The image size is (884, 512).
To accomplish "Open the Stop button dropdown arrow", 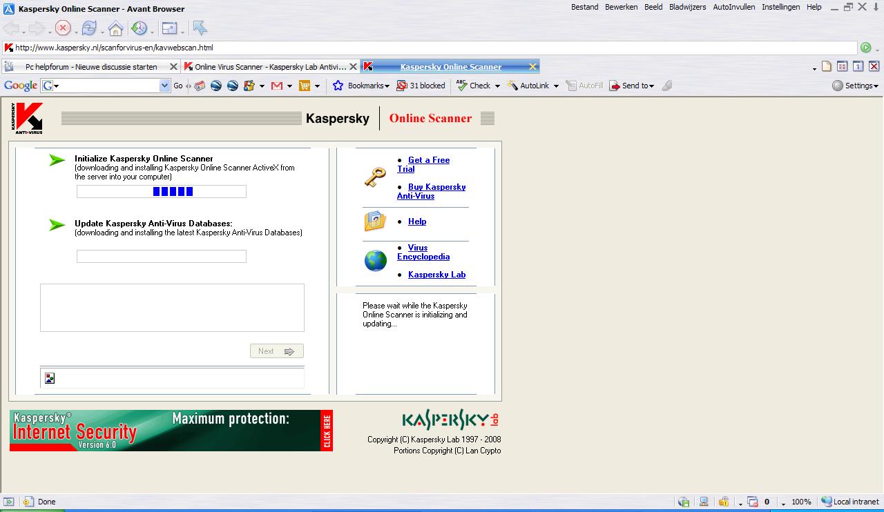I will 76,32.
